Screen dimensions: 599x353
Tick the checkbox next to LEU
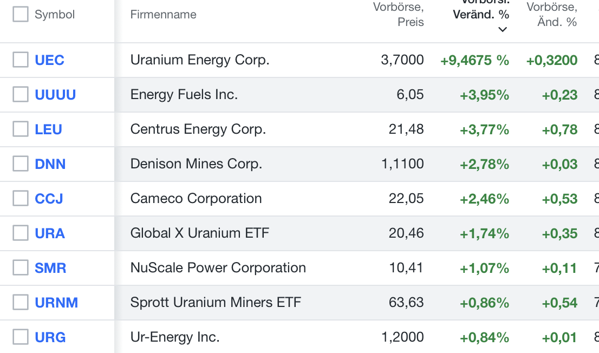[21, 129]
